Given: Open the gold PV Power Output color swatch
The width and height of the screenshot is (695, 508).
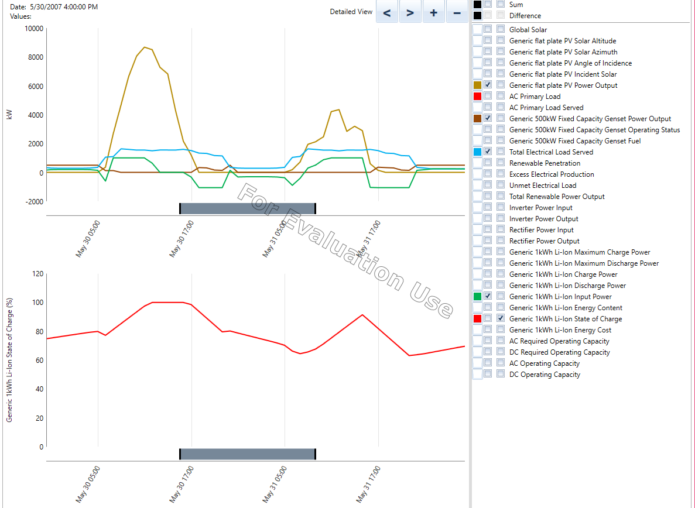Looking at the screenshot, I should click(x=477, y=85).
